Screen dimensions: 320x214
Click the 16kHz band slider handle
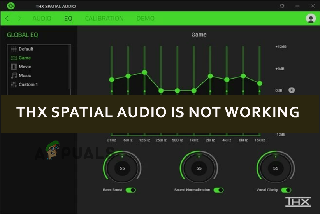pyautogui.click(x=260, y=83)
